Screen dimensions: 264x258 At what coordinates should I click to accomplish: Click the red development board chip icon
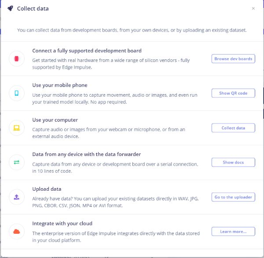(x=17, y=58)
